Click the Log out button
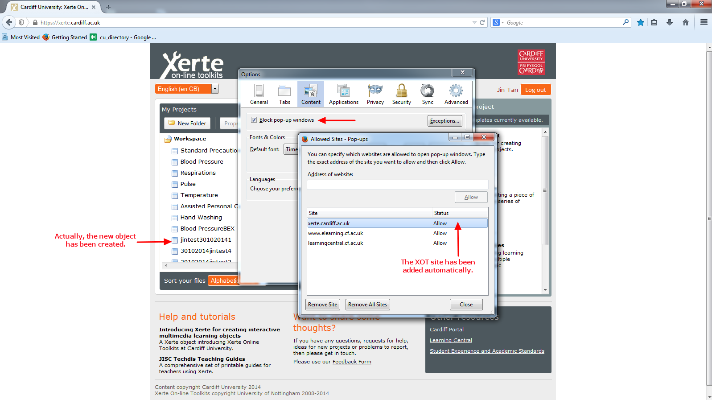Screen dimensions: 712x400 pyautogui.click(x=535, y=90)
